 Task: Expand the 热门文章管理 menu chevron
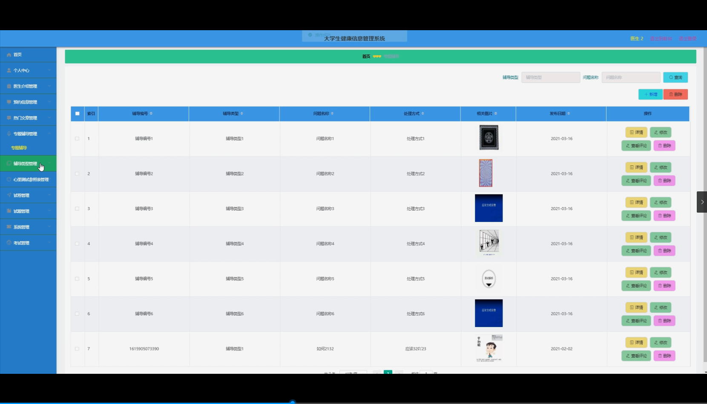tap(49, 118)
